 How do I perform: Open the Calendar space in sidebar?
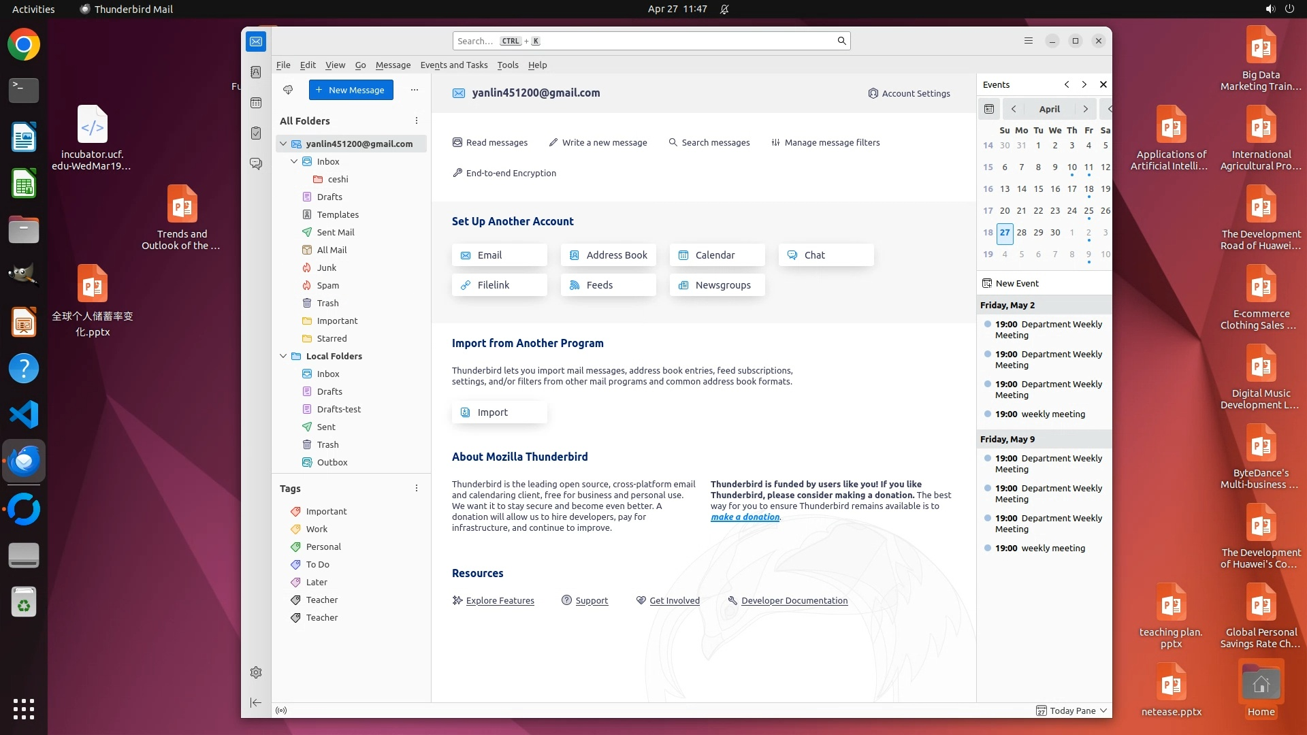coord(256,103)
